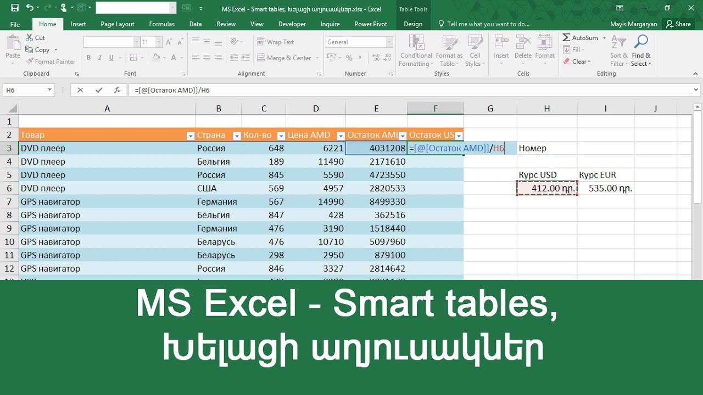Click the Merge & Center button
The height and width of the screenshot is (395, 703).
(x=284, y=58)
